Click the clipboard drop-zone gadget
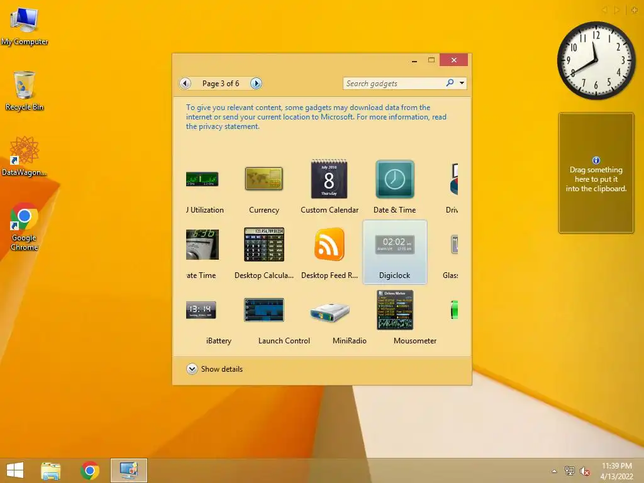This screenshot has width=644, height=483. coord(596,173)
